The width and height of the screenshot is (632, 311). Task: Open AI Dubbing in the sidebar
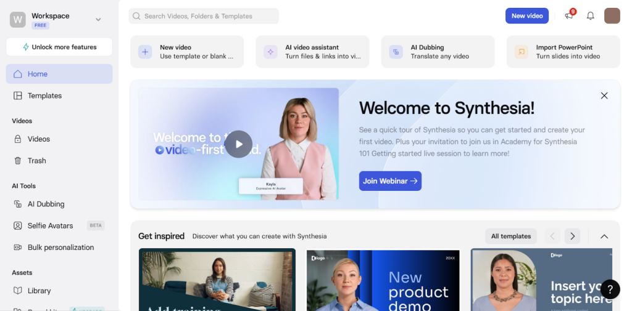(59, 204)
